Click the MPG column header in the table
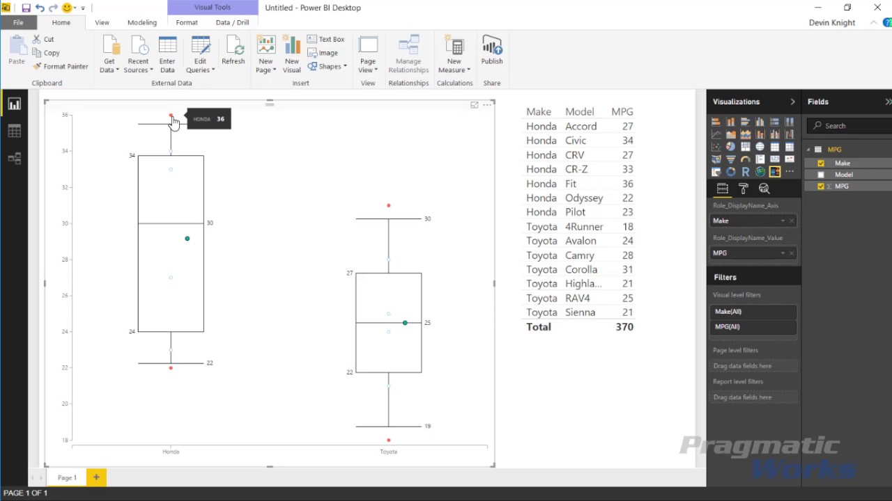 622,112
